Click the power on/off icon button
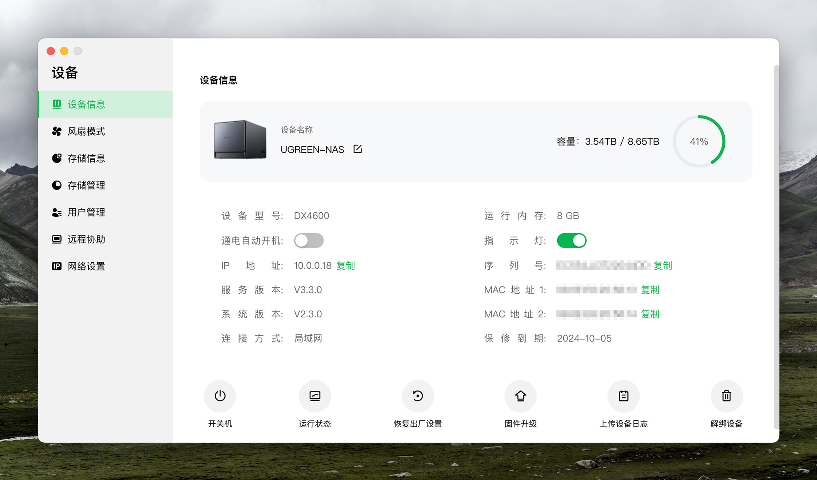This screenshot has height=480, width=817. click(x=220, y=396)
